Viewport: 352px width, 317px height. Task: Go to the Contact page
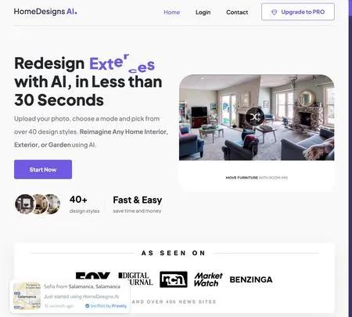tap(237, 13)
